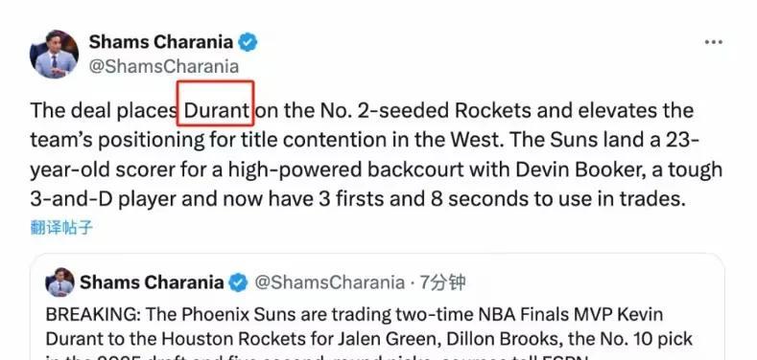Click the verified badge in the quoted post
This screenshot has height=360, width=757.
(x=238, y=282)
